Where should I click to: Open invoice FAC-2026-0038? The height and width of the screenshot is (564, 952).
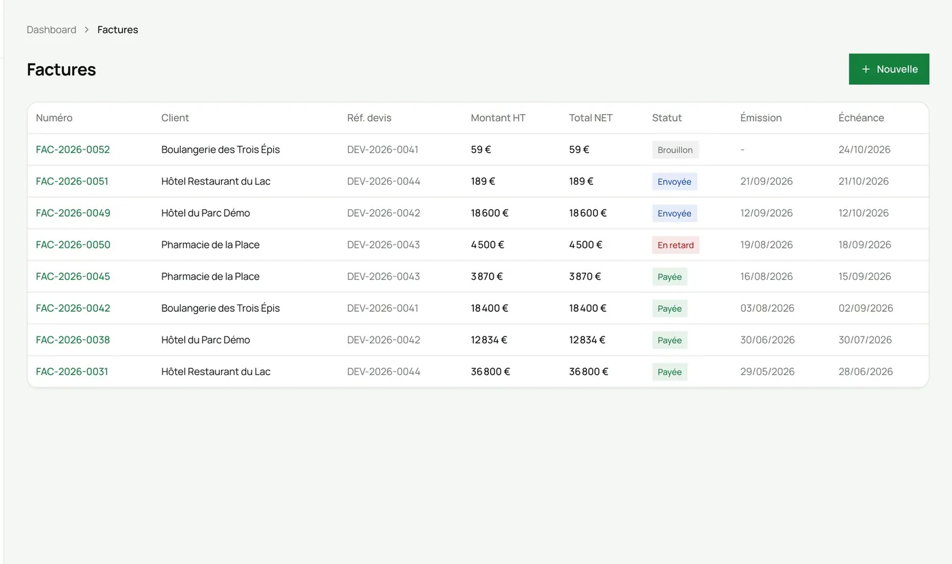tap(73, 340)
